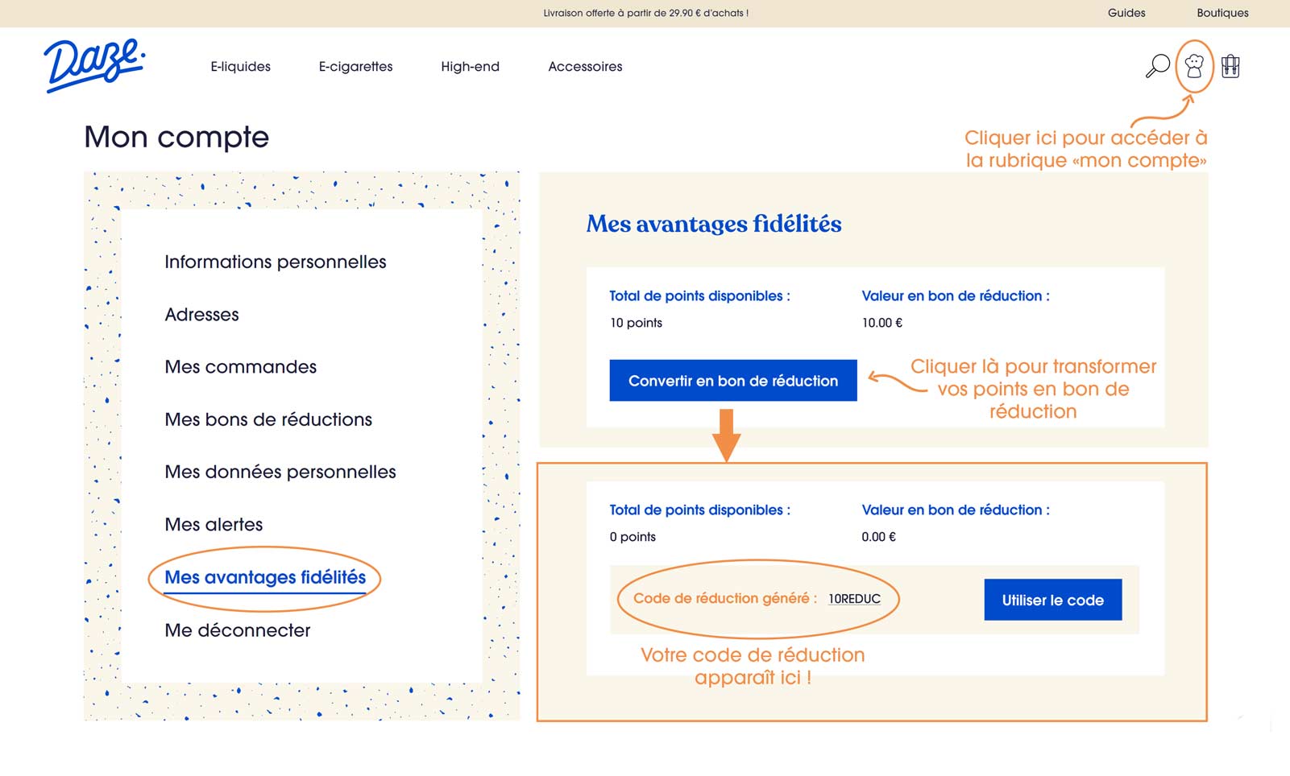1290x776 pixels.
Task: Open Mes alertes section
Action: coord(214,525)
